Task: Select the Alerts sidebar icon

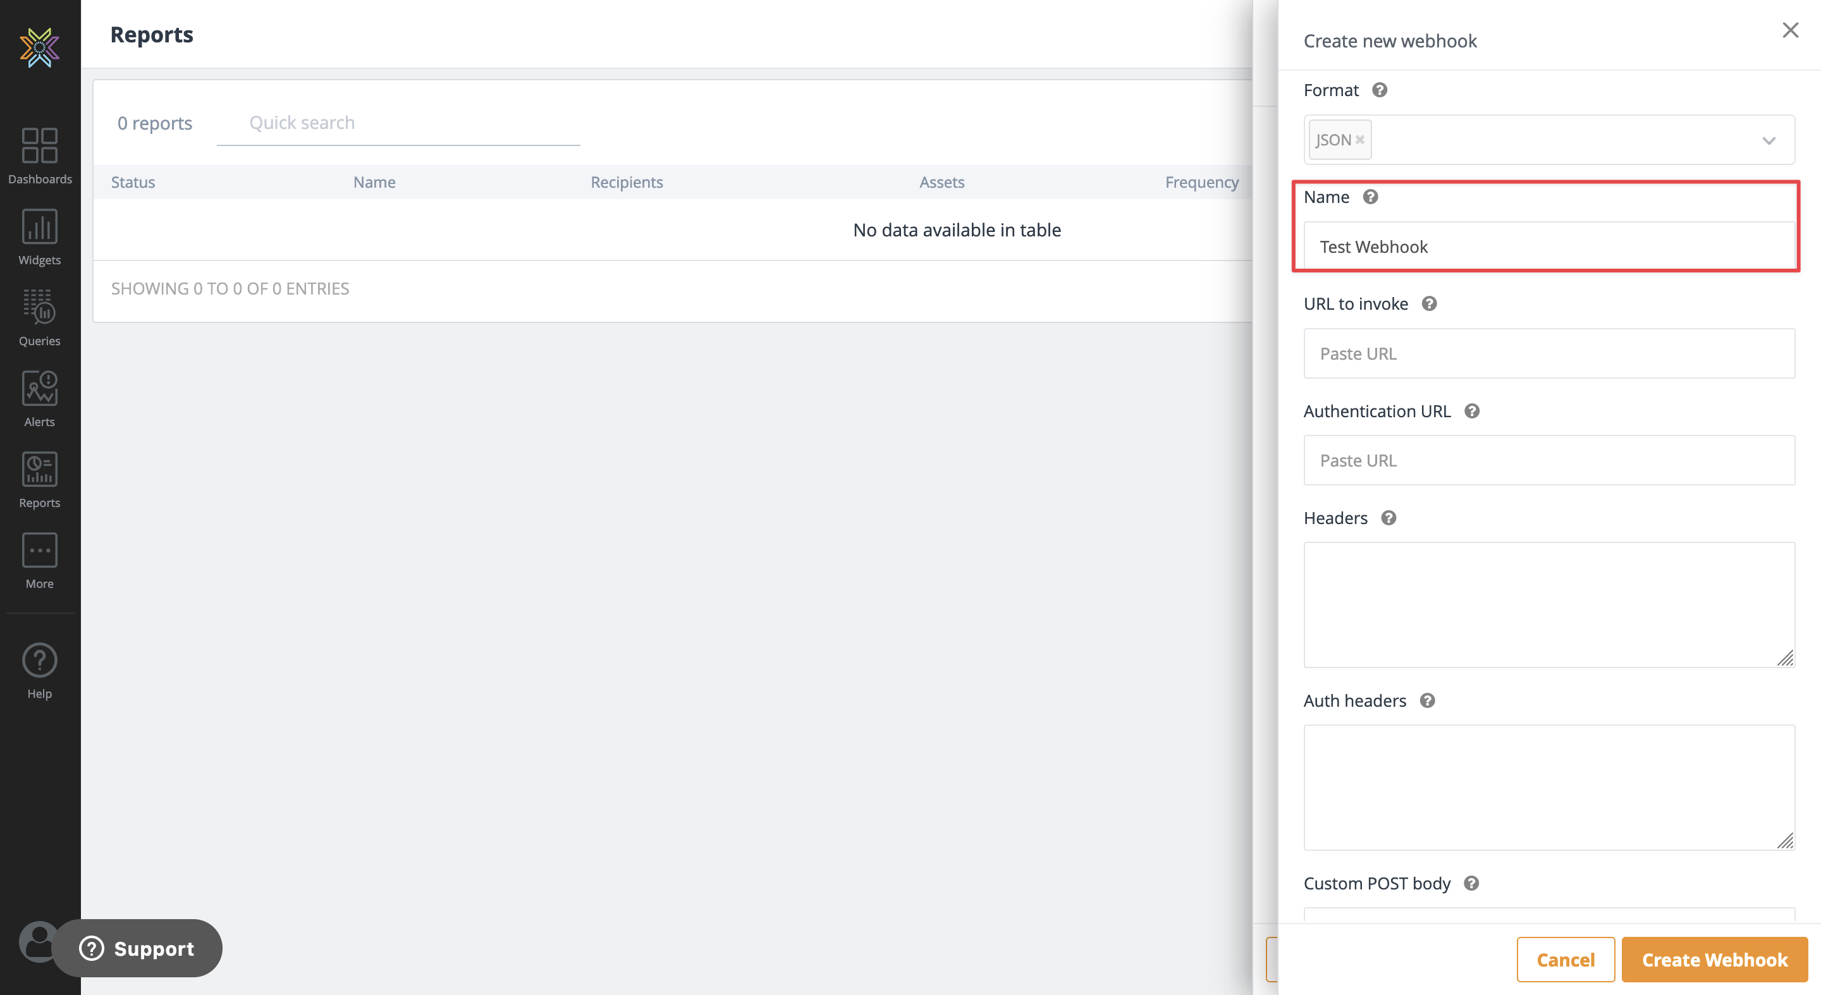Action: coord(40,388)
